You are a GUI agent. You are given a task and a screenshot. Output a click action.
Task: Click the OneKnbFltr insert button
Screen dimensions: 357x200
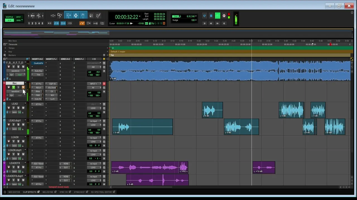(38, 63)
